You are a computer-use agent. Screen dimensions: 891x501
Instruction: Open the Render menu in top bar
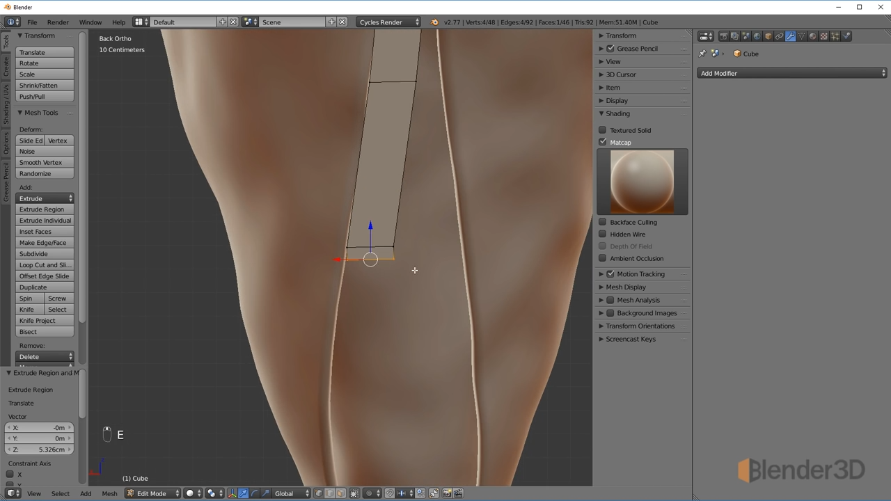58,22
